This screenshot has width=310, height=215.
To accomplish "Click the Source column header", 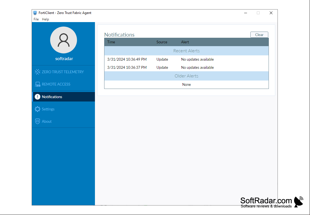I will [162, 42].
